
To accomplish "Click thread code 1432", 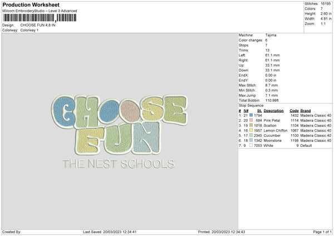I will coord(294,115).
